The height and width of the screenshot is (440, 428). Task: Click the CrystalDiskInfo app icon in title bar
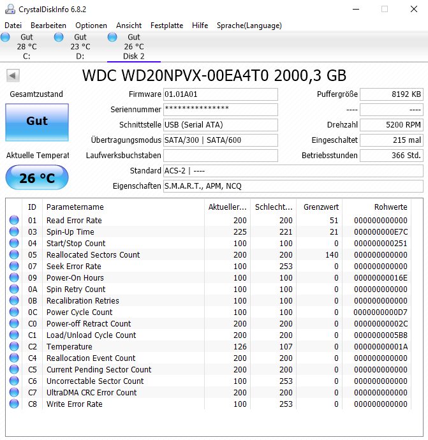(10, 10)
